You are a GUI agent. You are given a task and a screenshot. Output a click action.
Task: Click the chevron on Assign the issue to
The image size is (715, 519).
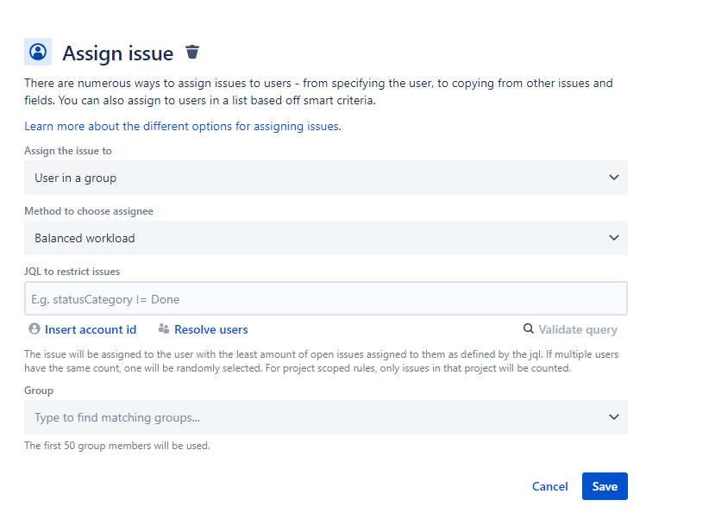click(x=613, y=177)
